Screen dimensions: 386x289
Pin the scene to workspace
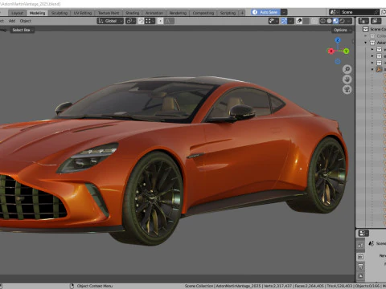(376, 12)
